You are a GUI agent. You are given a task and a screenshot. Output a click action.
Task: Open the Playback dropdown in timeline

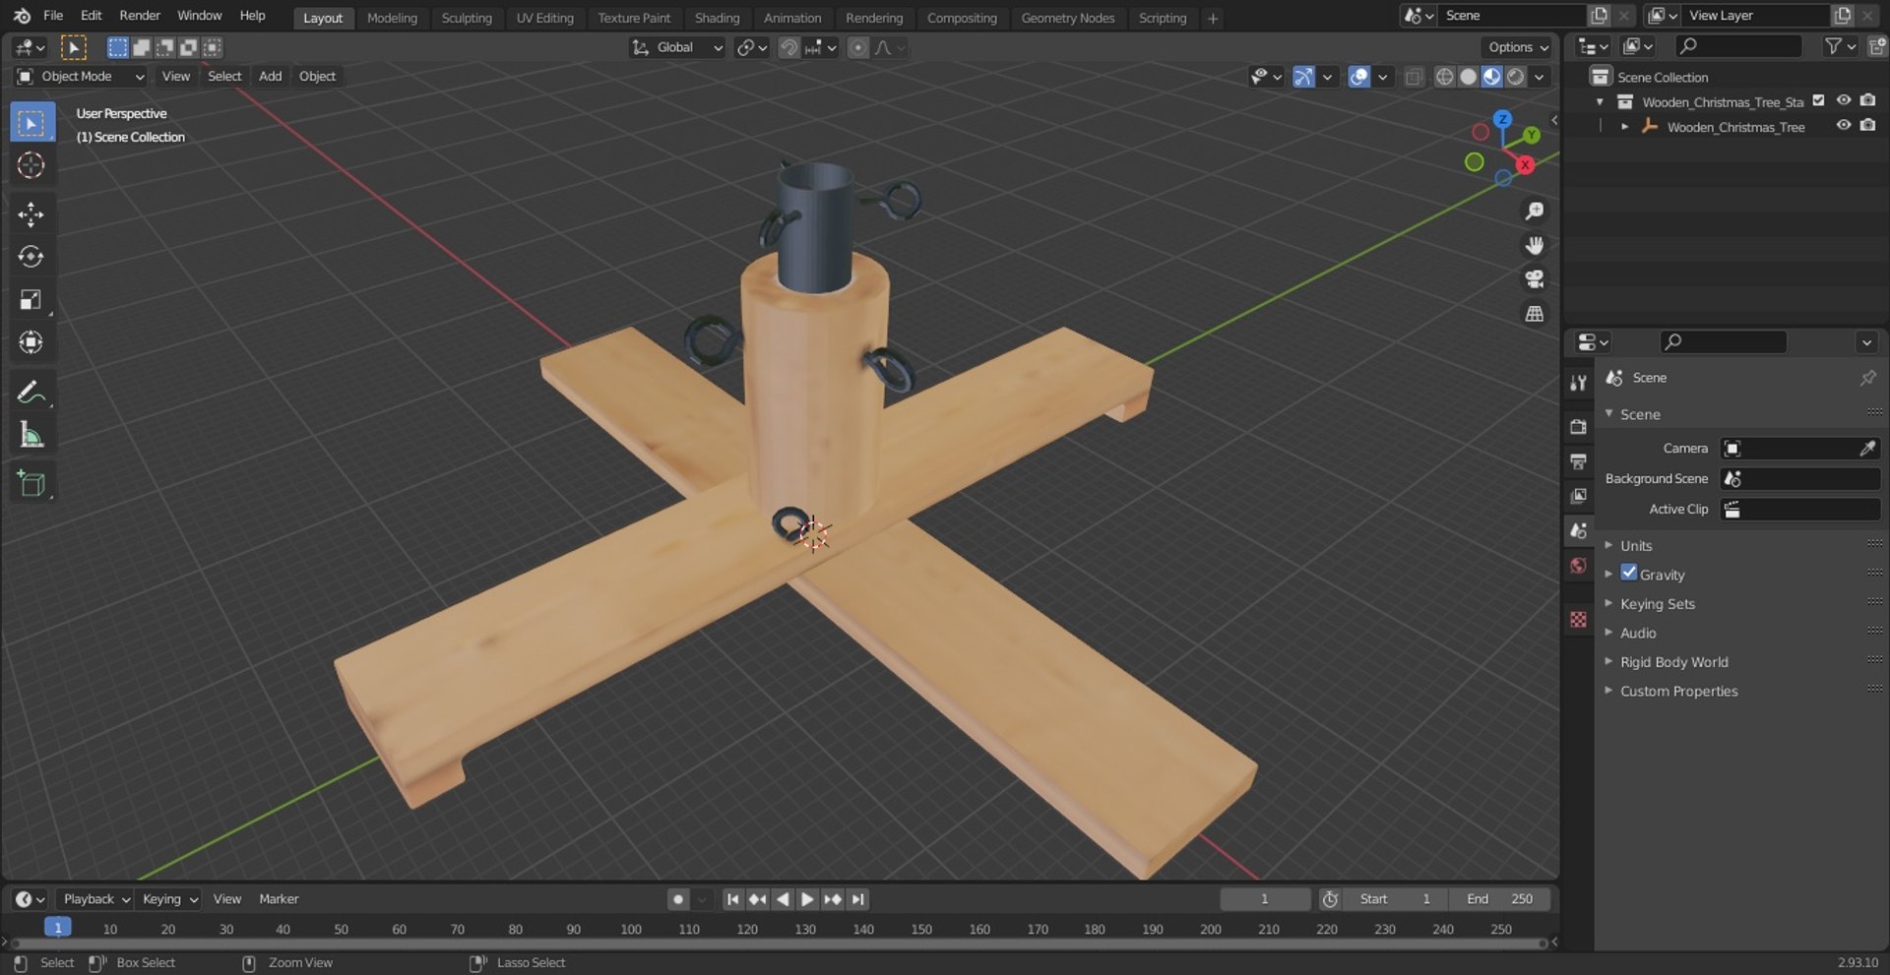click(x=95, y=899)
